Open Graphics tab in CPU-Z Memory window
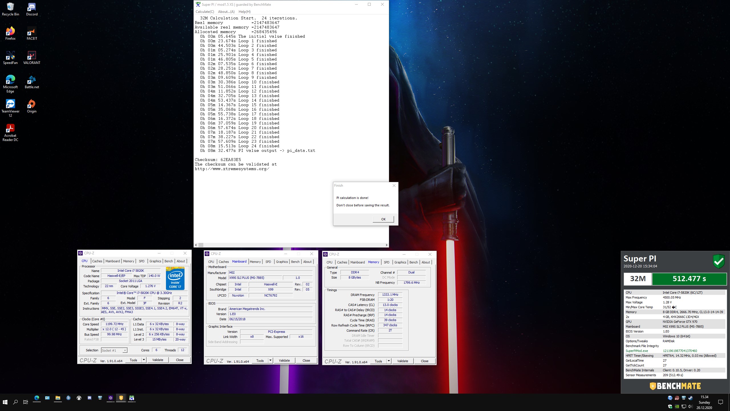The image size is (730, 411). click(x=400, y=262)
